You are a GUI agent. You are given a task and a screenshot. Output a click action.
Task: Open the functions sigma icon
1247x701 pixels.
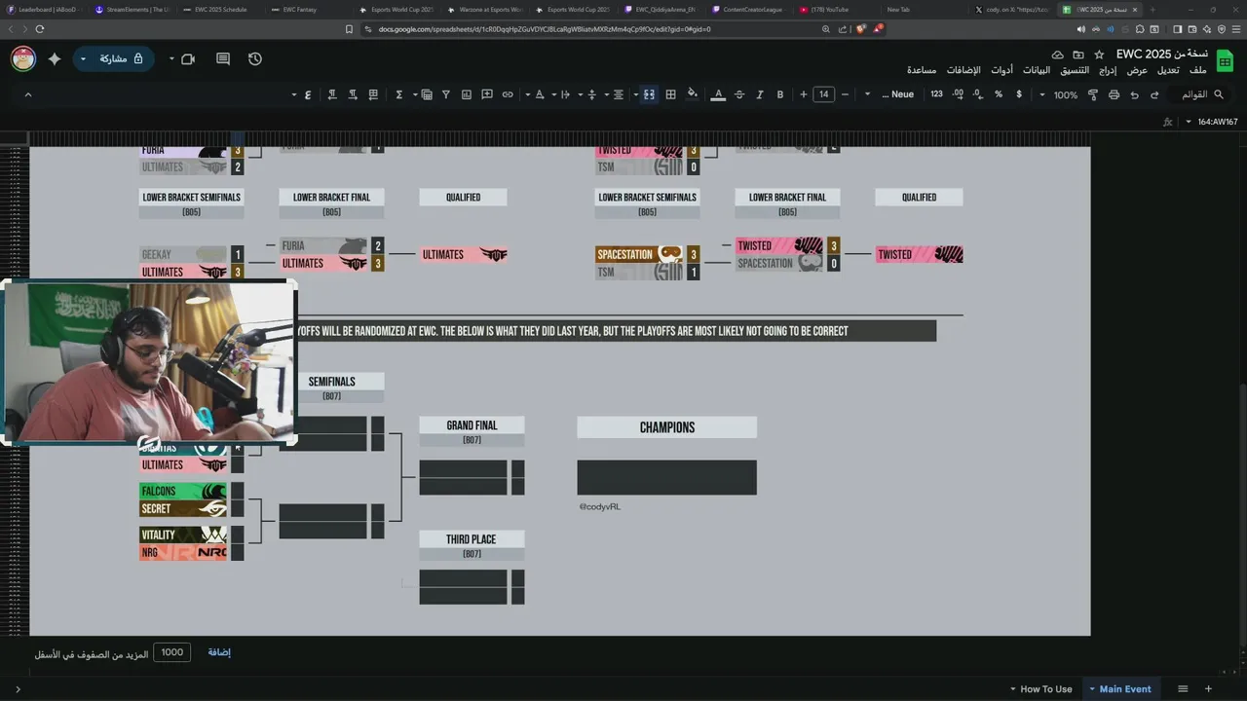[399, 94]
